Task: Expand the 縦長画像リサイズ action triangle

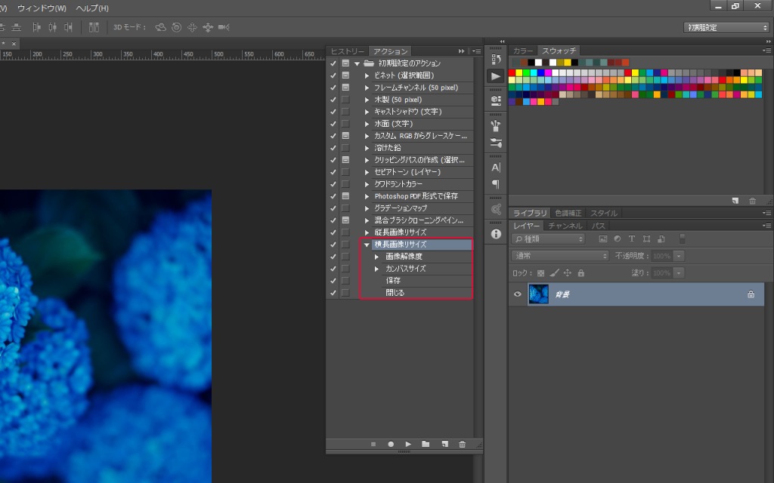Action: pyautogui.click(x=367, y=232)
